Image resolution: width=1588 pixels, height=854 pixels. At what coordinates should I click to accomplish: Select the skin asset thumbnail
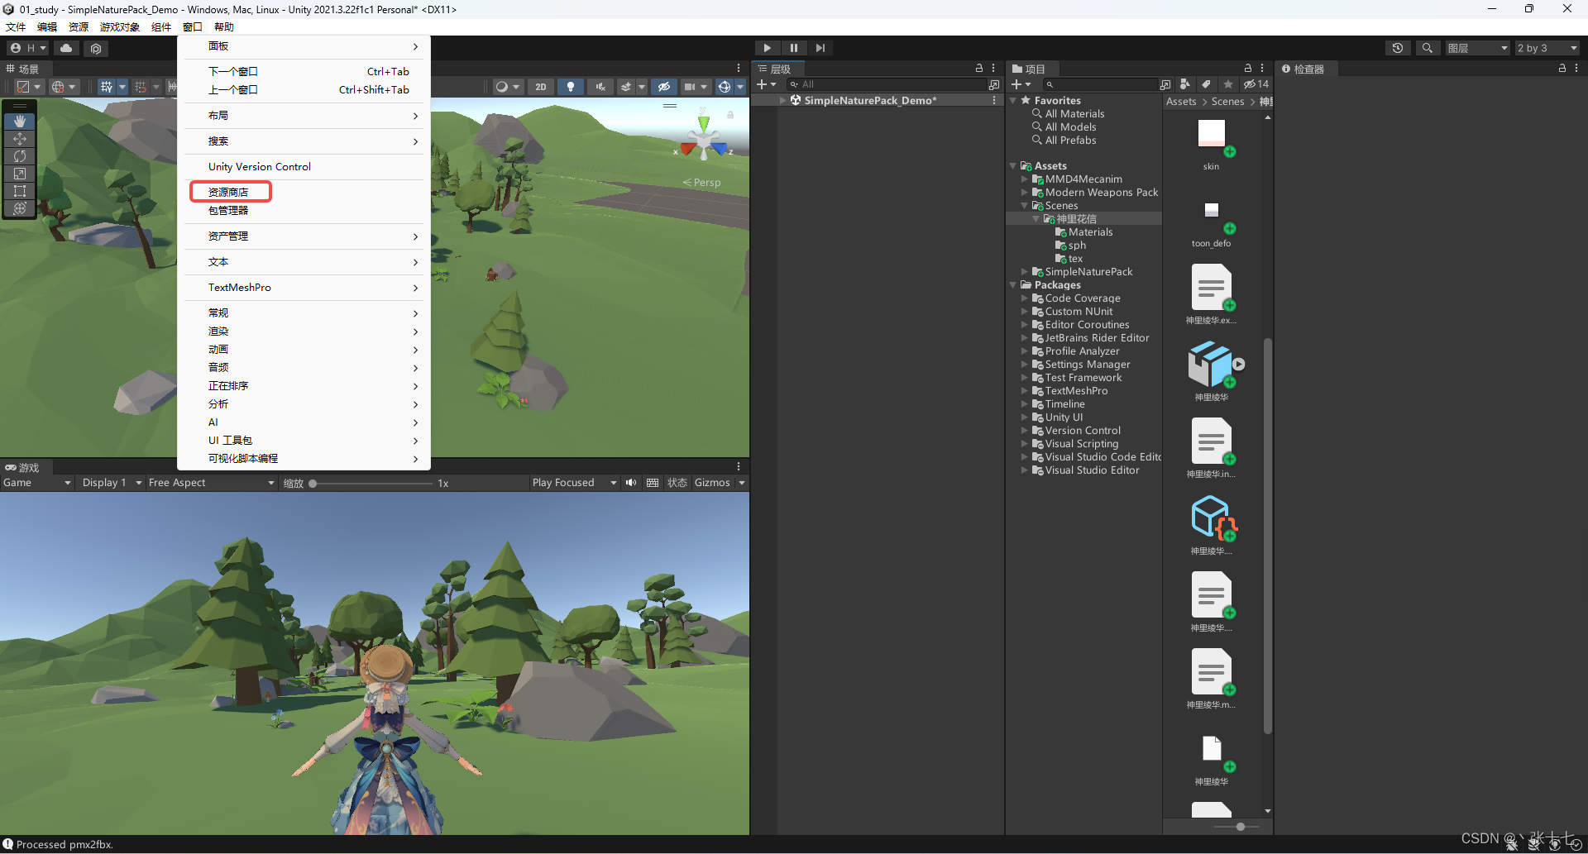pos(1212,134)
